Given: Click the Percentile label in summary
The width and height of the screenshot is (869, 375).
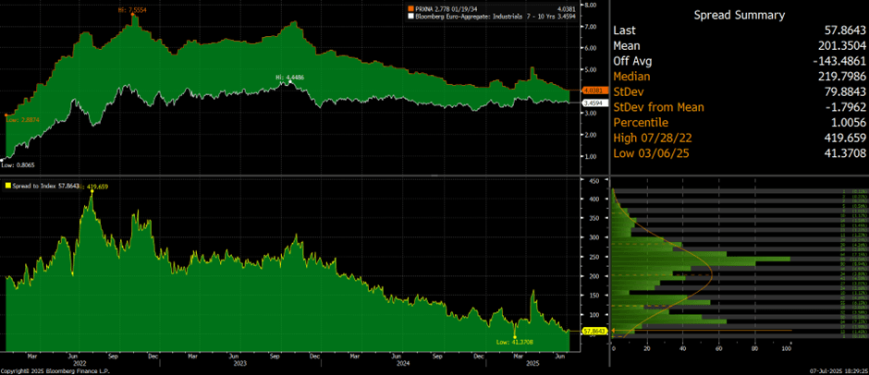Looking at the screenshot, I should point(643,122).
